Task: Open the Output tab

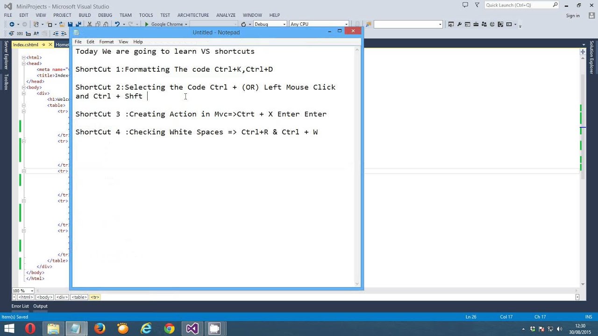Action: pos(40,306)
